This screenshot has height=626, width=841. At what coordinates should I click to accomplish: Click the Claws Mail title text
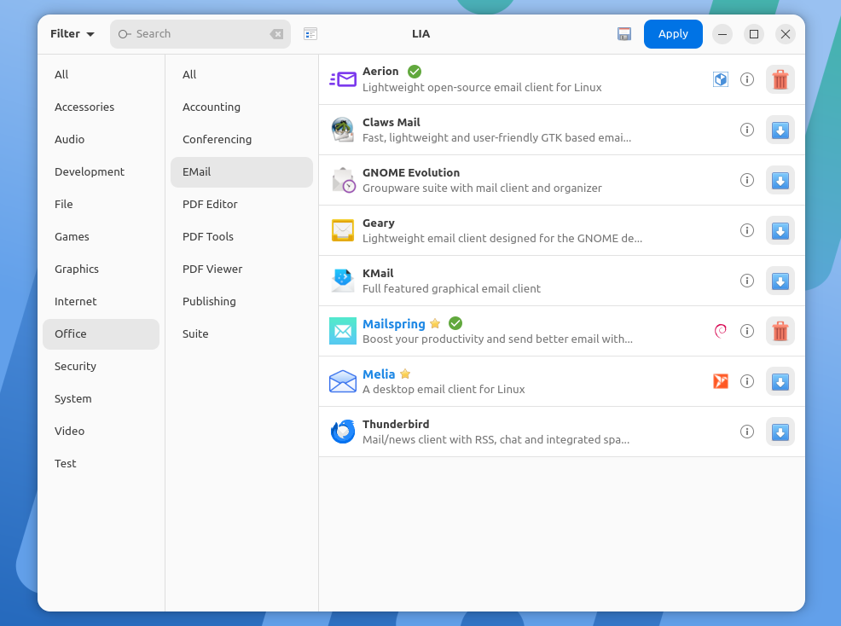pyautogui.click(x=391, y=122)
